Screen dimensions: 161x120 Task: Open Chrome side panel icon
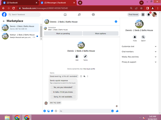click(x=147, y=8)
